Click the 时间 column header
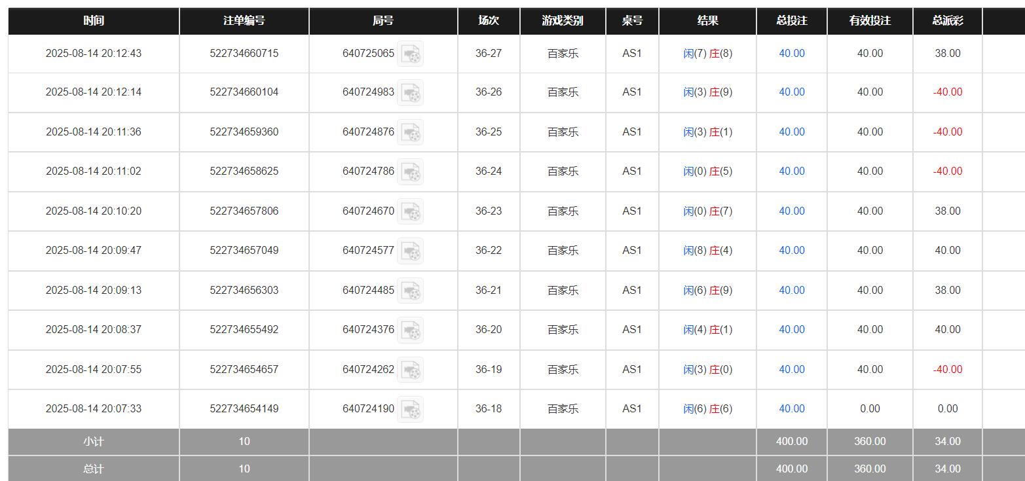 (94, 21)
